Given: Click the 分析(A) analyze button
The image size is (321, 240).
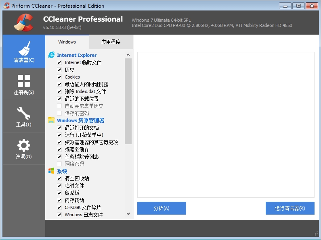Looking at the screenshot, I should coord(162,208).
